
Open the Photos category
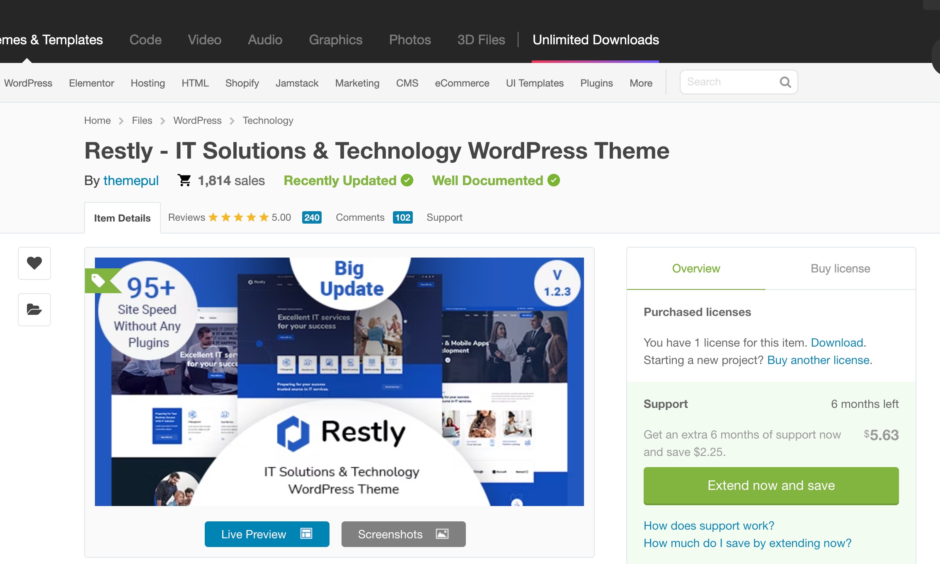(410, 40)
